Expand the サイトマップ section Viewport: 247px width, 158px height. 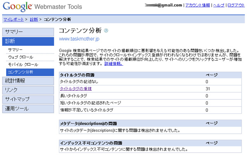click(x=28, y=99)
